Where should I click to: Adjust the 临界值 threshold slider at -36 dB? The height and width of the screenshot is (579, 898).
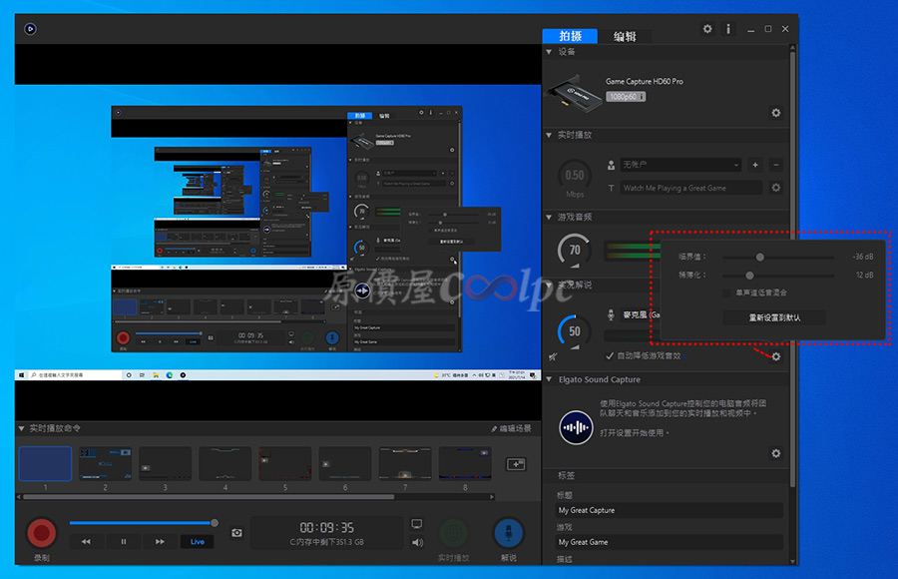(760, 258)
